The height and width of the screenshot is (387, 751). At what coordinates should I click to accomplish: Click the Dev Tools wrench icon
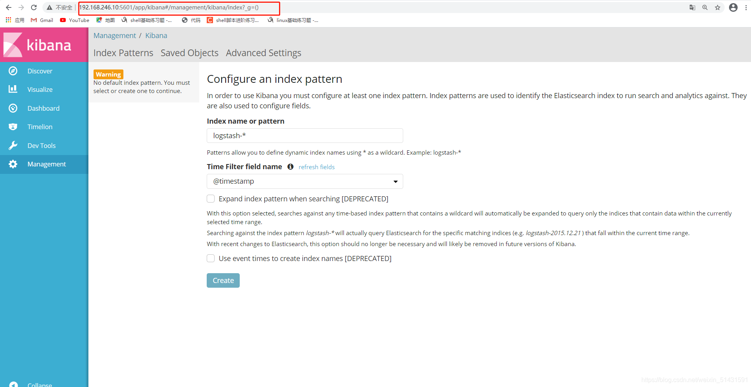tap(13, 146)
